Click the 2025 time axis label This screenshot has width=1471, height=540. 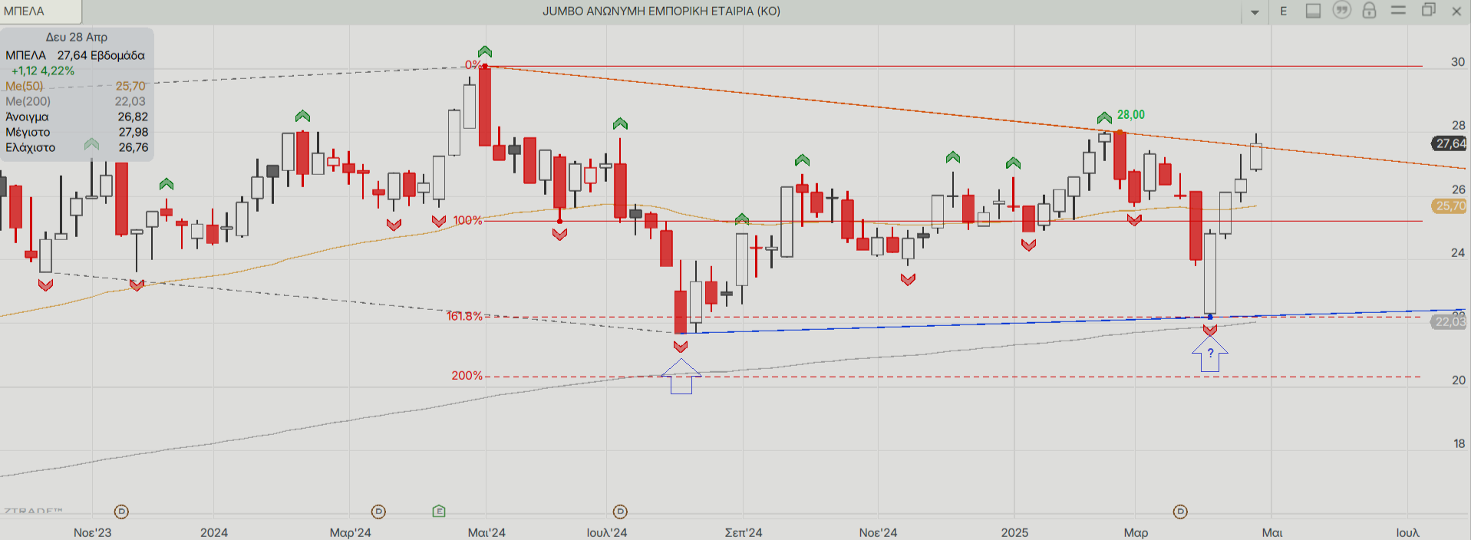tap(1014, 532)
